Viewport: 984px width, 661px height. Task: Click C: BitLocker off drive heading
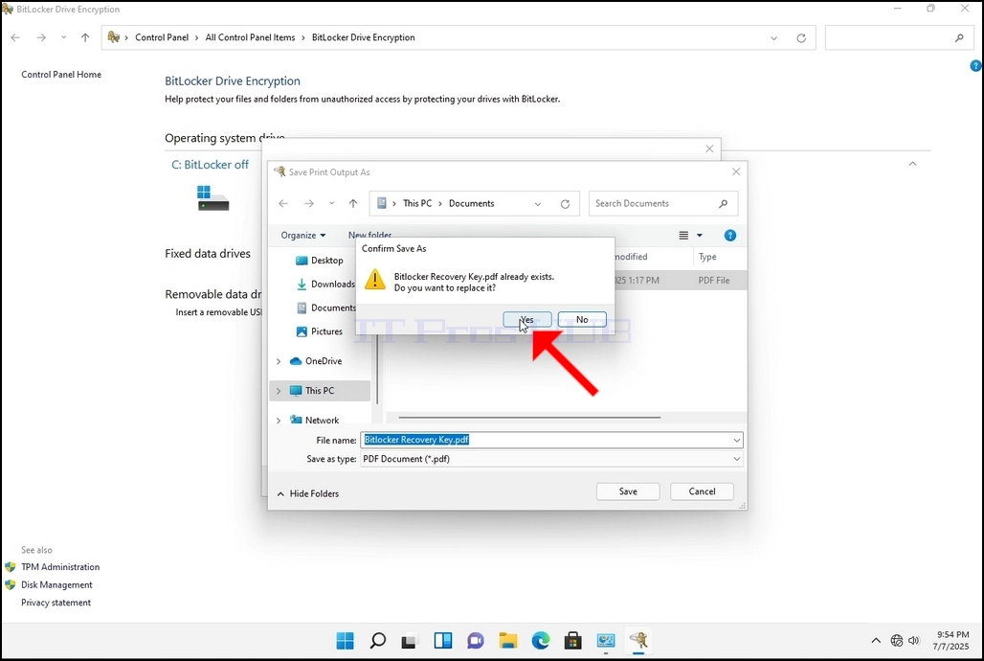click(x=210, y=165)
